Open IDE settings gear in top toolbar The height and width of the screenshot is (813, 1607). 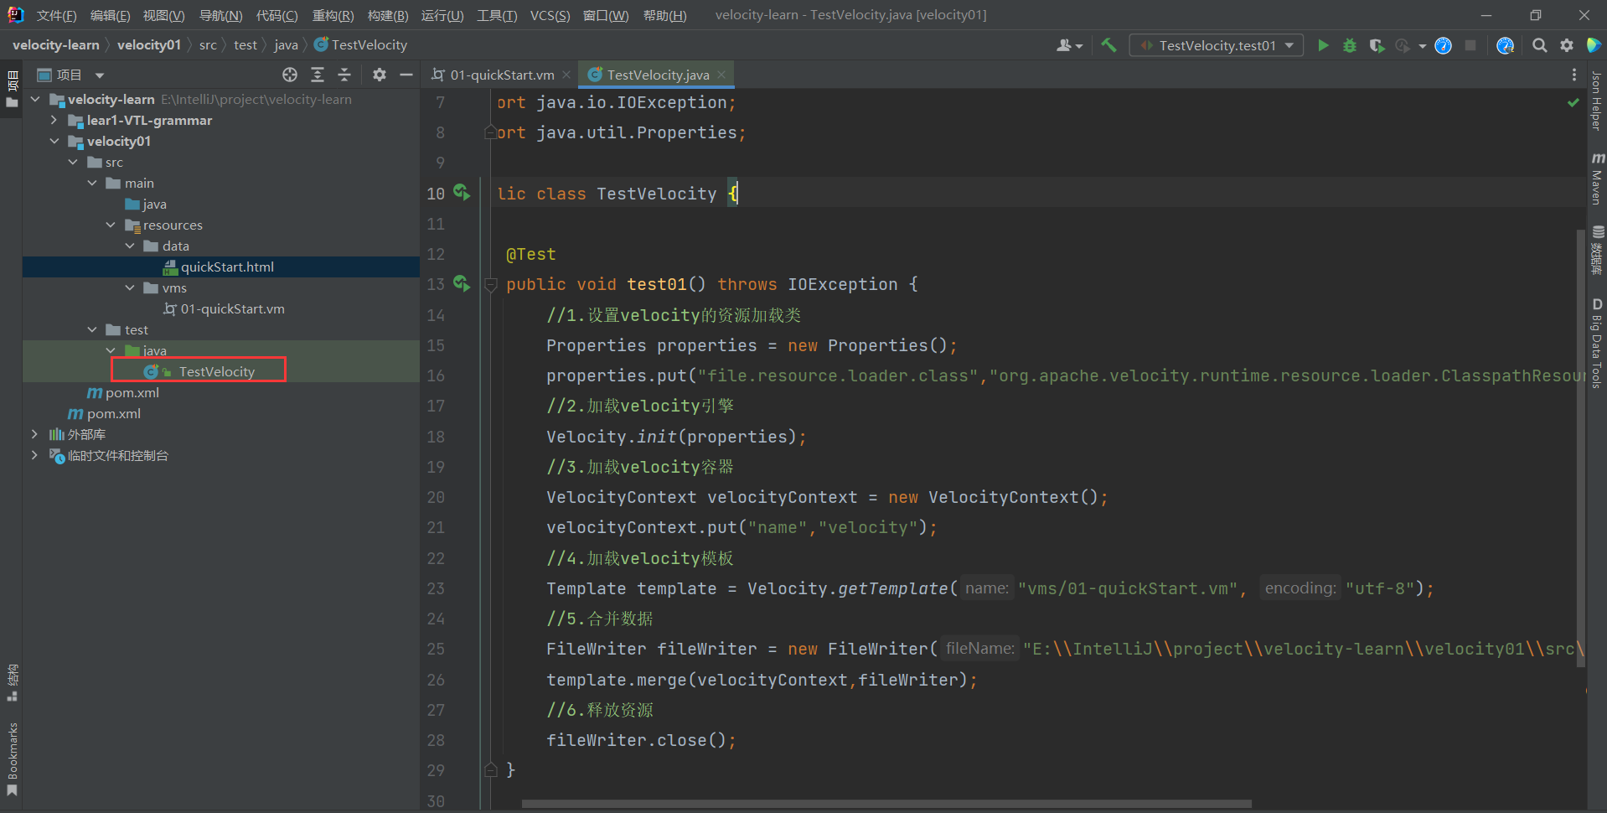tap(1567, 45)
